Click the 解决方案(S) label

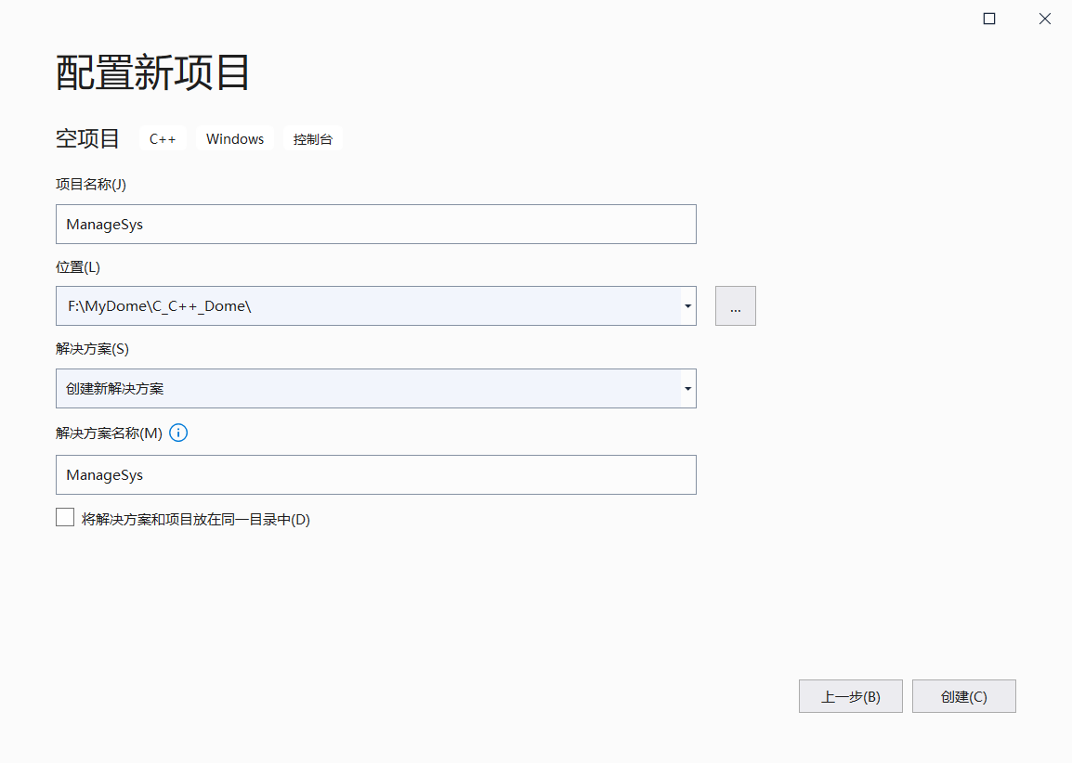click(x=93, y=349)
